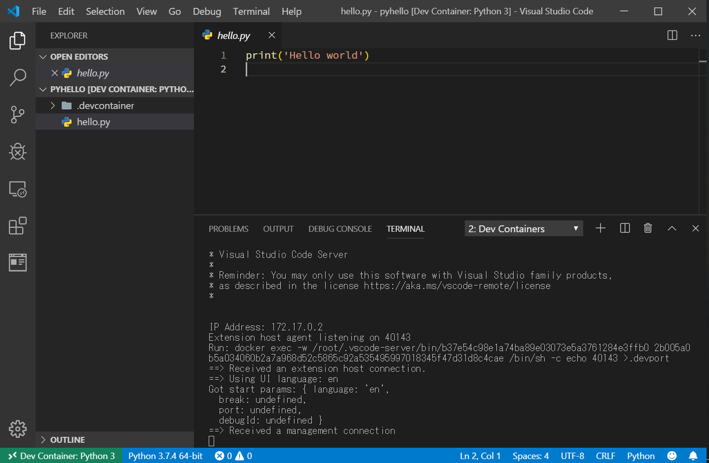Click the print('Hello world') code line
The height and width of the screenshot is (463, 709).
pyautogui.click(x=307, y=56)
